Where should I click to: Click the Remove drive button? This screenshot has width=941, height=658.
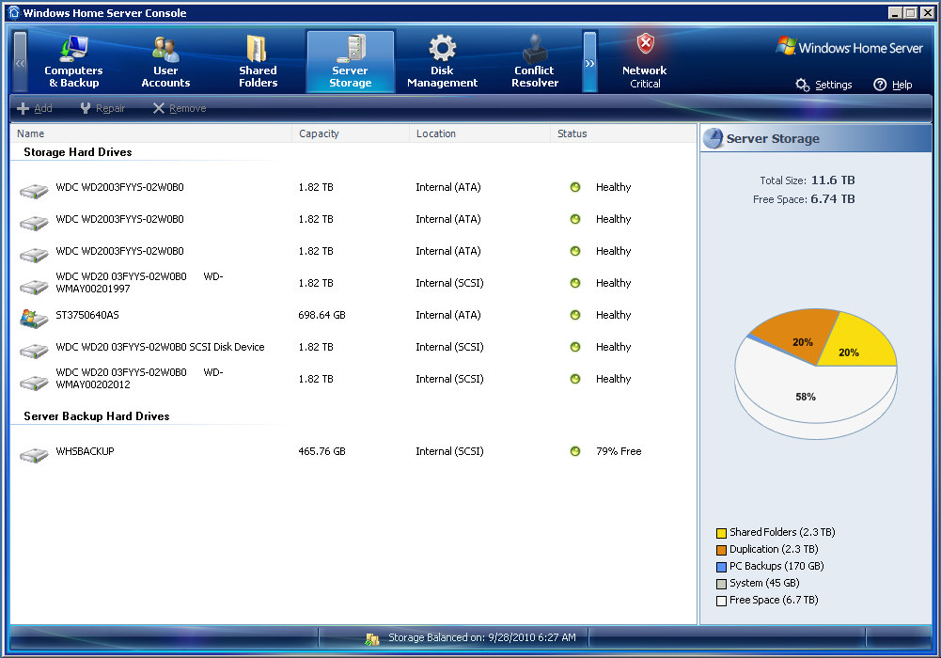coord(180,108)
